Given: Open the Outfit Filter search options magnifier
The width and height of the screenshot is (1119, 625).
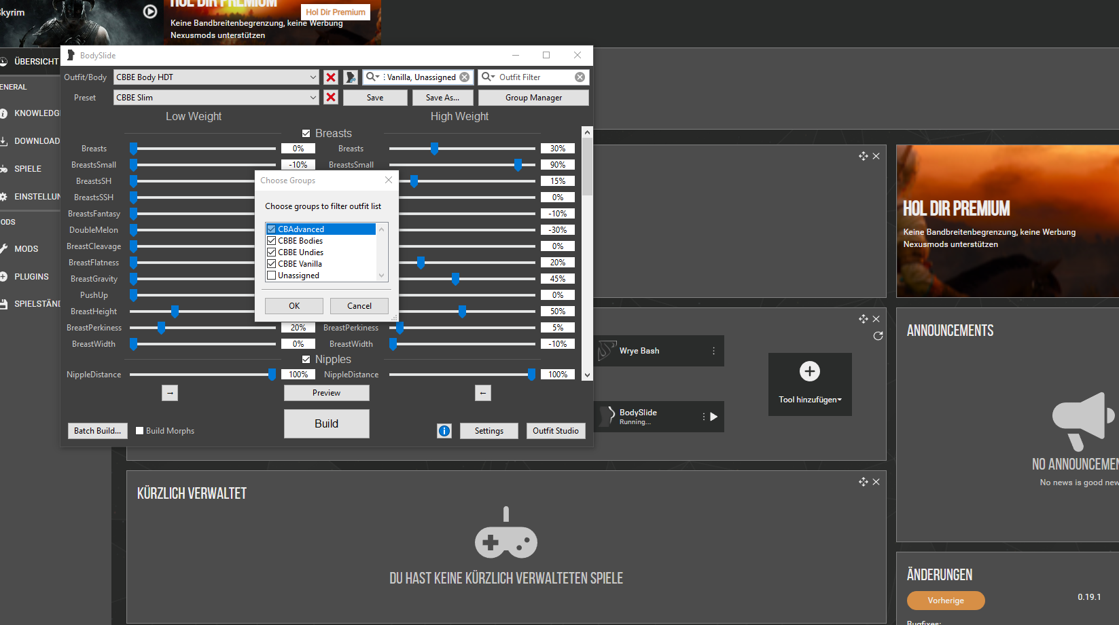Looking at the screenshot, I should (489, 77).
